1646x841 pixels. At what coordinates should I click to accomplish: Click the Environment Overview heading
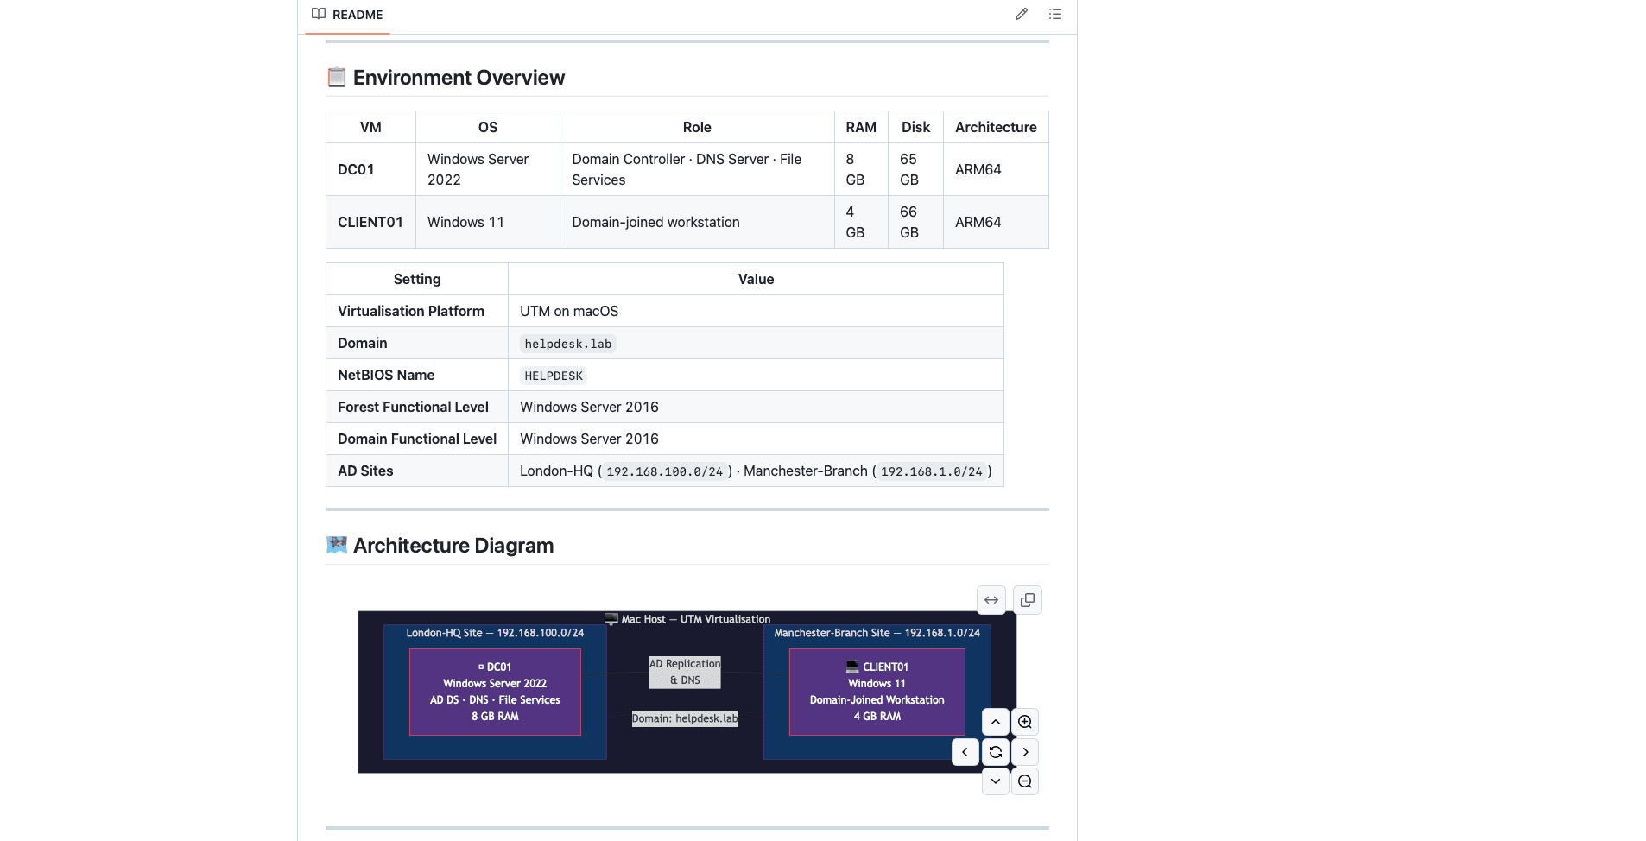(459, 78)
